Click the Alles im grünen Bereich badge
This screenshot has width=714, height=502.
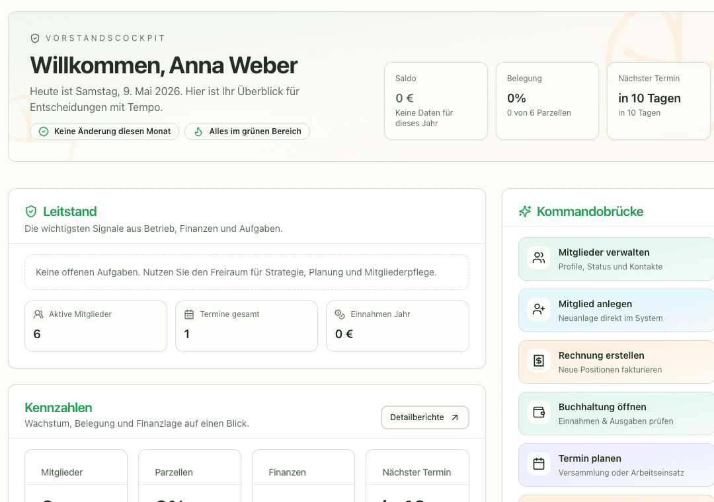coord(247,131)
